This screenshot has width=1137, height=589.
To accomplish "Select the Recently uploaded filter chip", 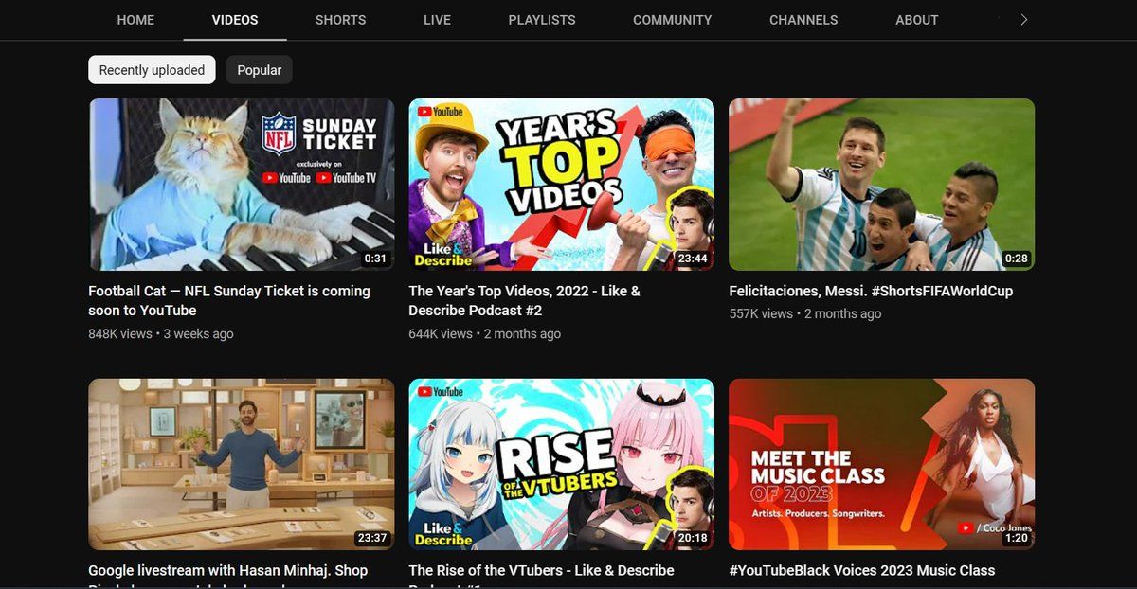I will click(152, 70).
